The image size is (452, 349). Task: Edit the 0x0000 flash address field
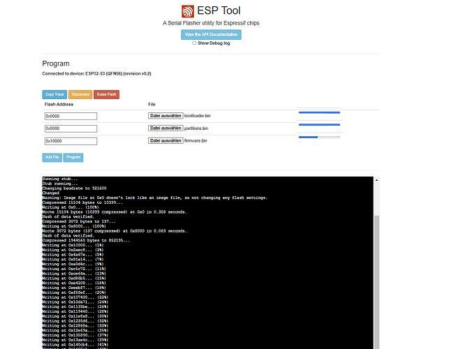pos(71,116)
